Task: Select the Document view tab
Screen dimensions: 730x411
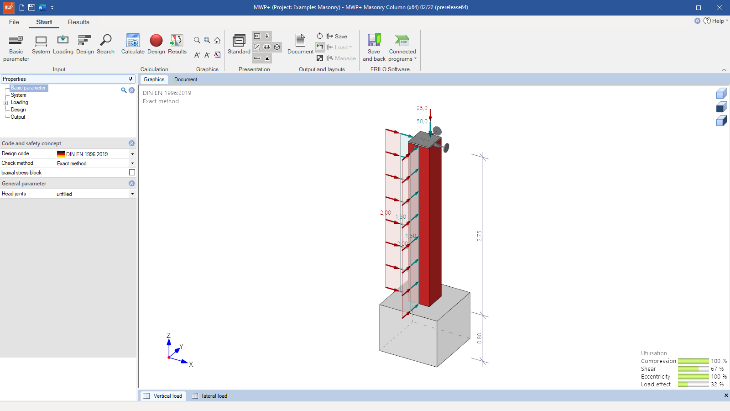Action: pyautogui.click(x=186, y=79)
